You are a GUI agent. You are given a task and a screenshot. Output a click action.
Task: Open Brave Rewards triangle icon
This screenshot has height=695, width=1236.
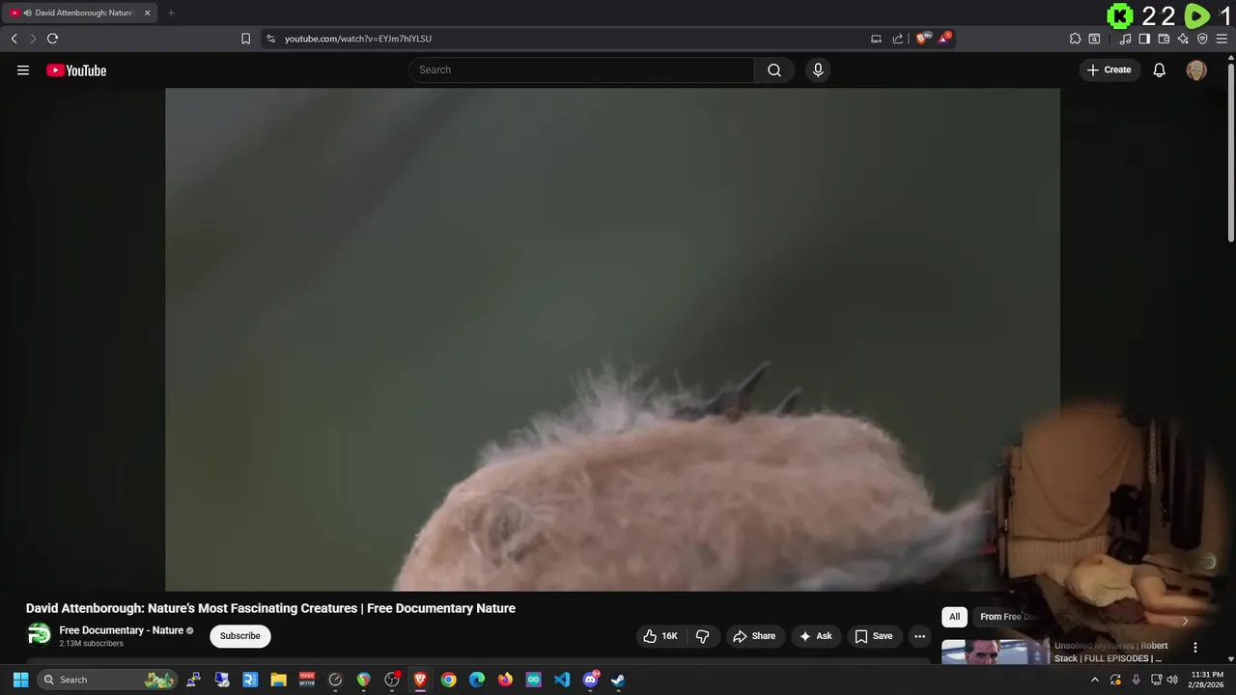coord(944,39)
